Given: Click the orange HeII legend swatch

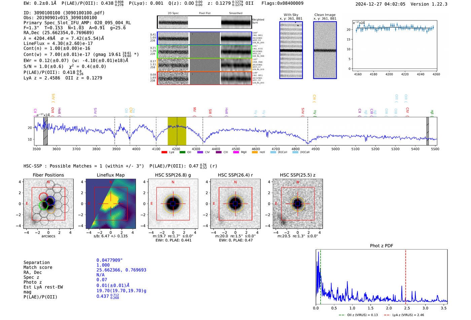Looking at the screenshot, I should (255, 152).
